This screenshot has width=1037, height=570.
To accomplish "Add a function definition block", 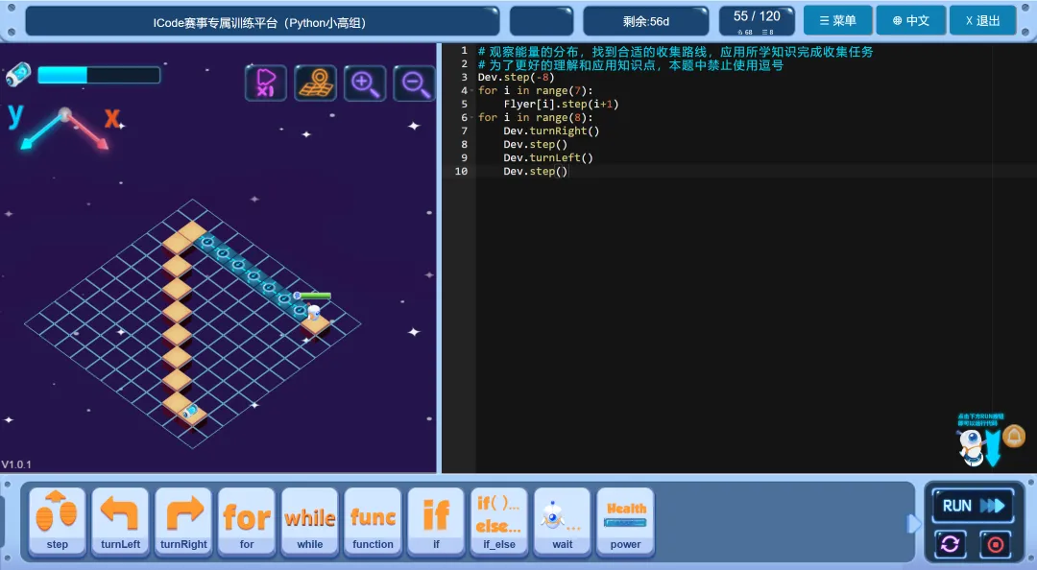I will pyautogui.click(x=373, y=522).
